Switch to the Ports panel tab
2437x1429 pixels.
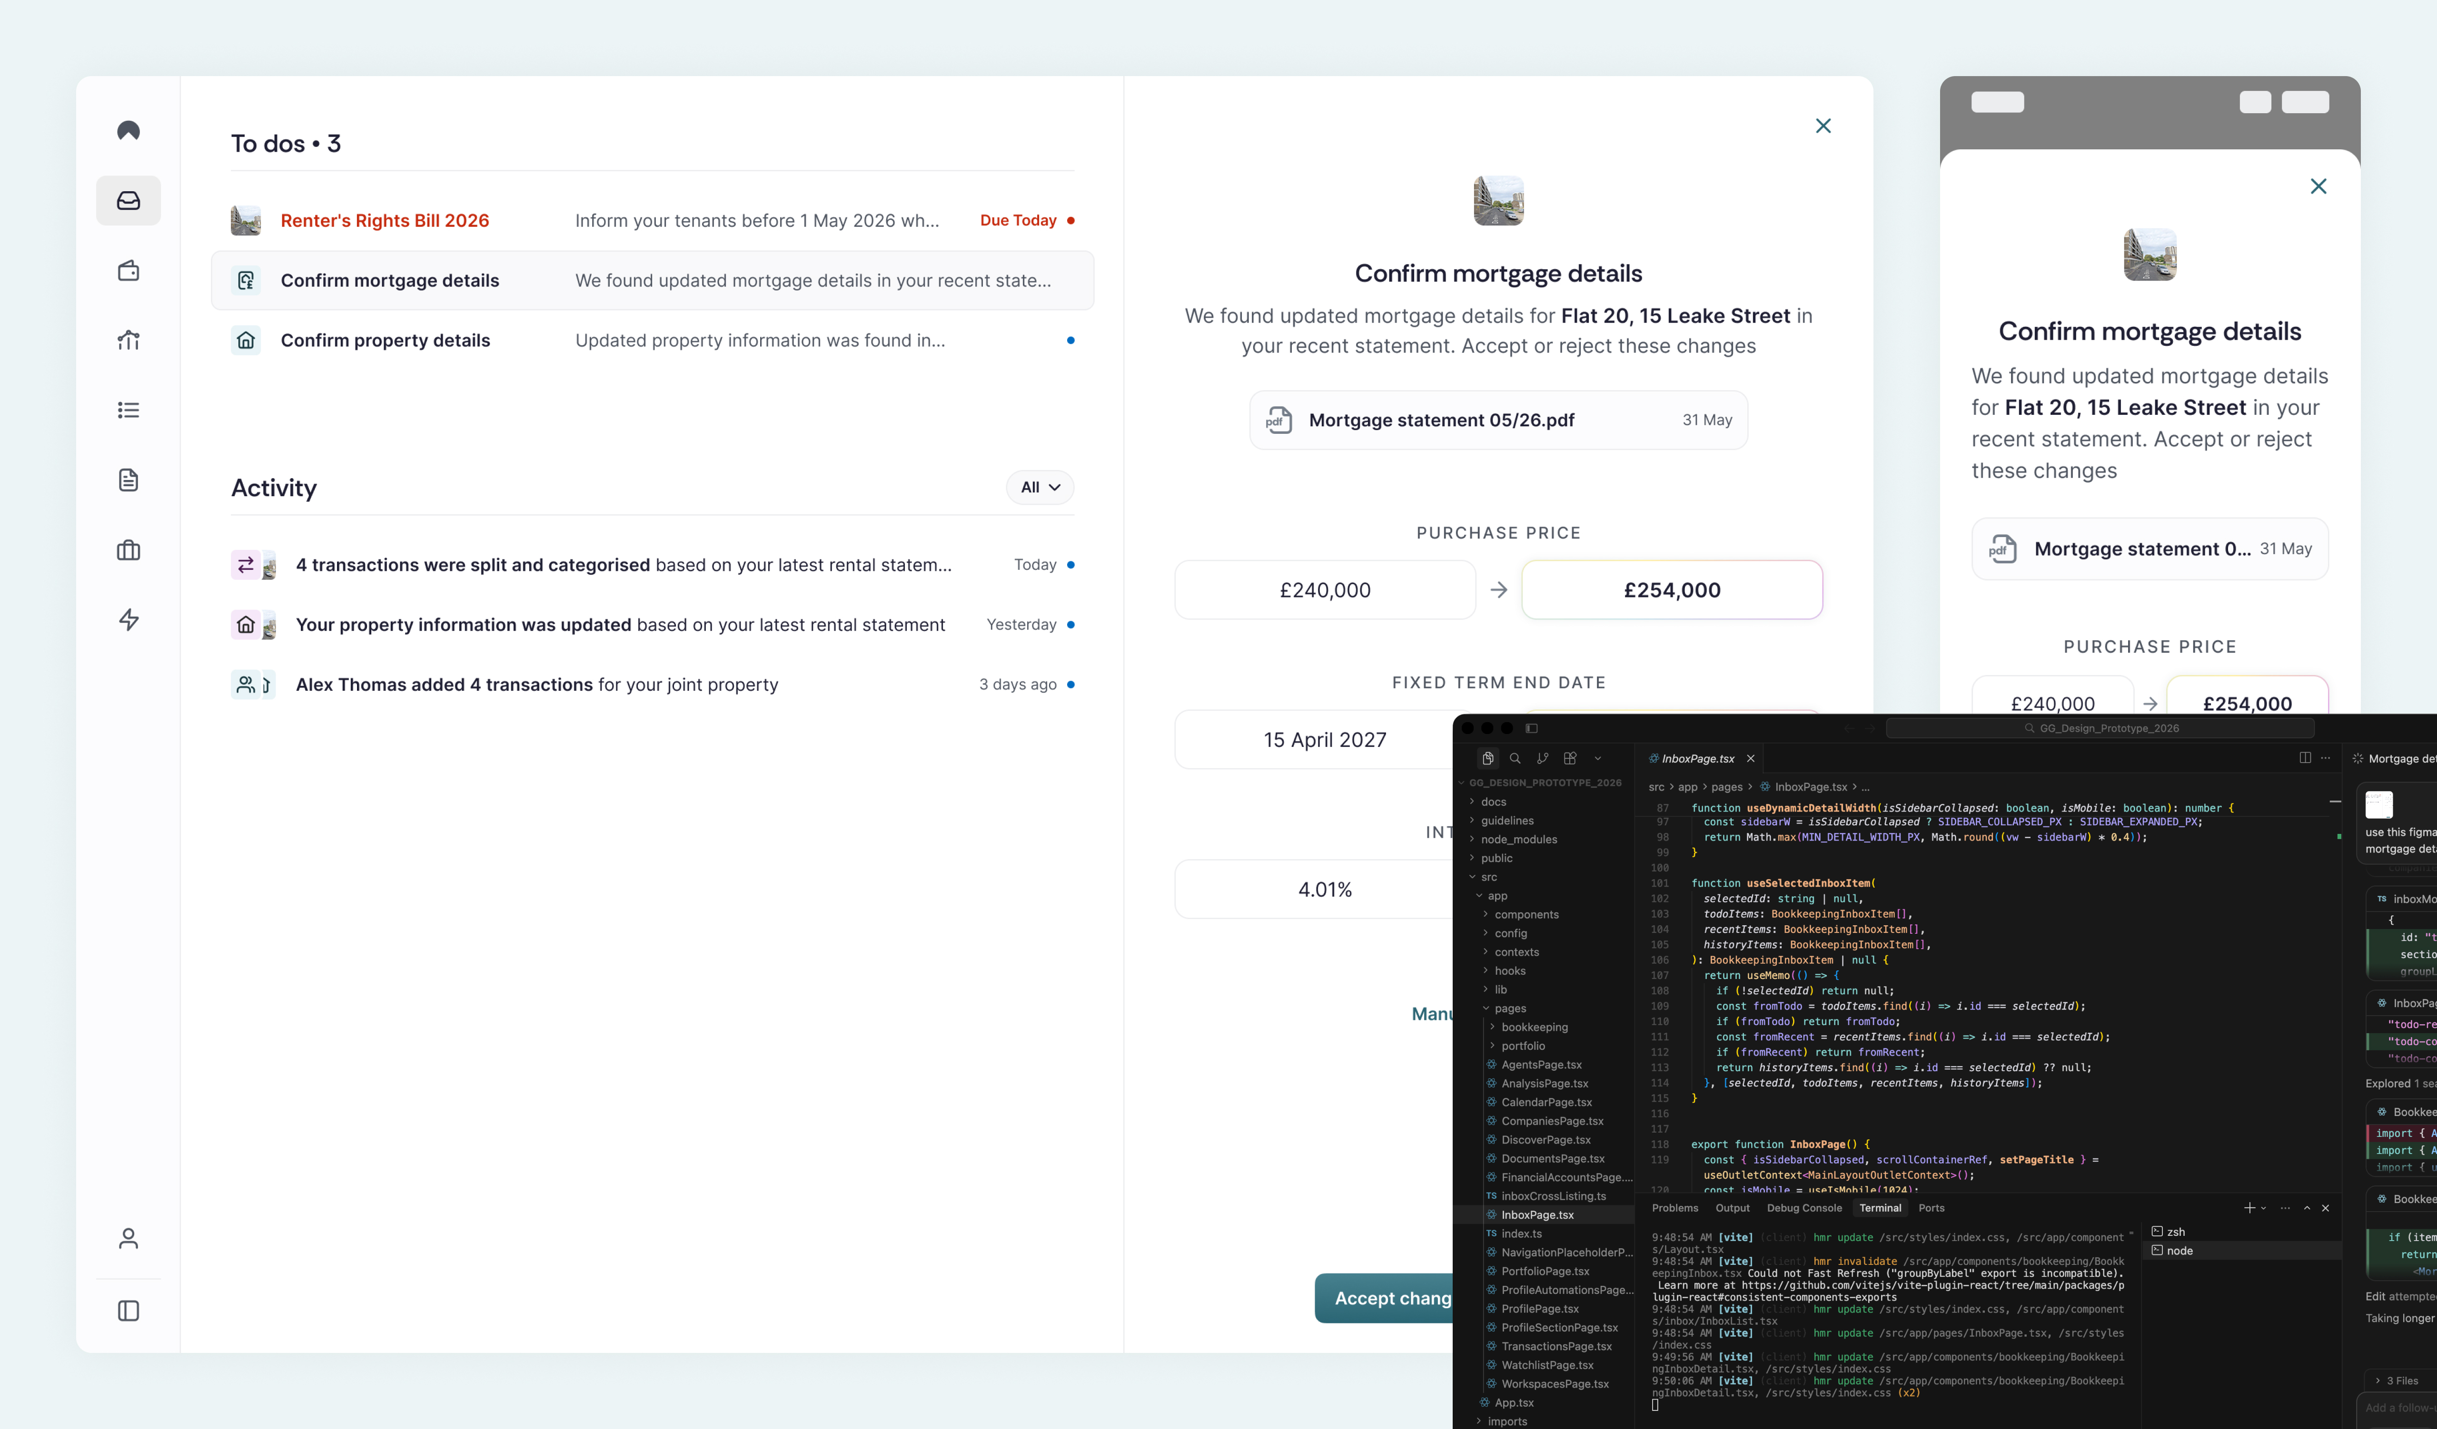(x=1931, y=1208)
